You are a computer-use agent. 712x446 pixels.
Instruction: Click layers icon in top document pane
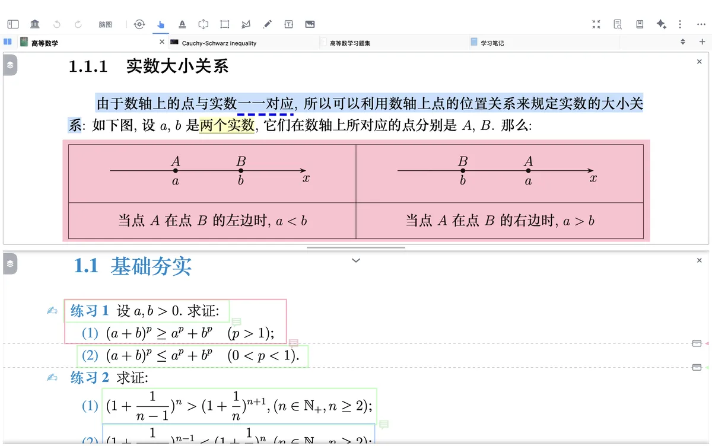[10, 65]
